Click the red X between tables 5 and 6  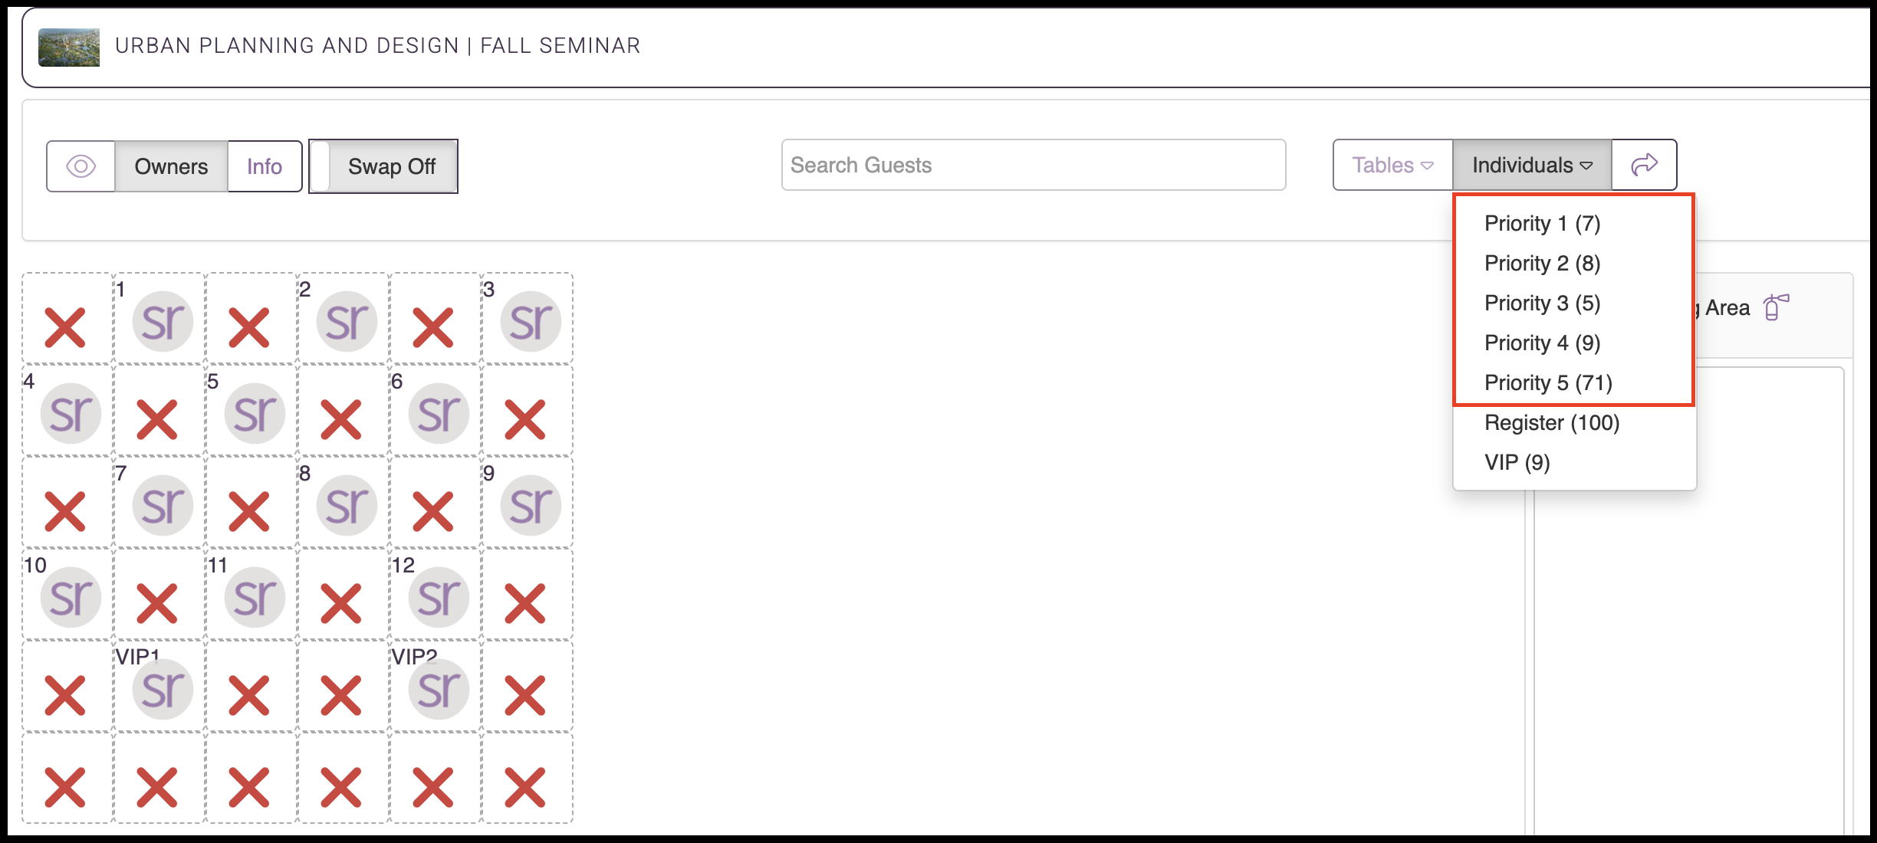pyautogui.click(x=341, y=419)
